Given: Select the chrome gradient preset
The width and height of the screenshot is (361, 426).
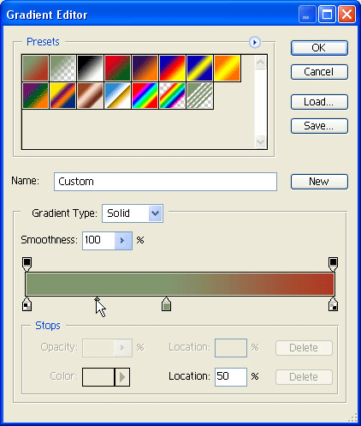Looking at the screenshot, I should point(117,96).
